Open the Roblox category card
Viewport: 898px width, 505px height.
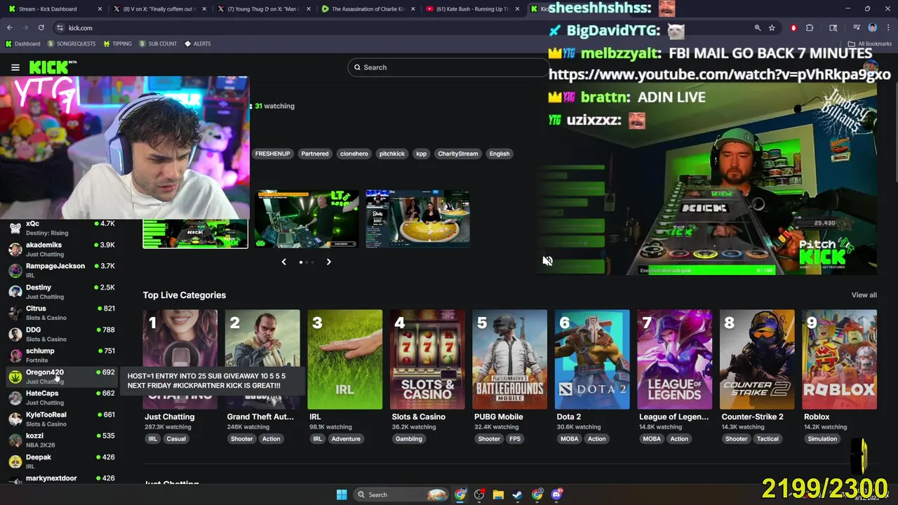point(839,359)
